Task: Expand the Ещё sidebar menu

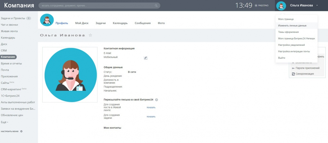Action: point(4,122)
